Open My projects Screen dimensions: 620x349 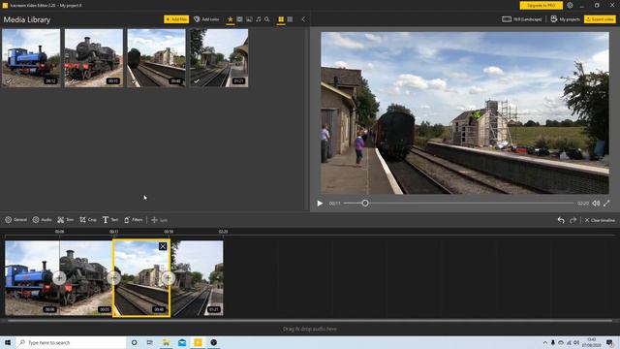pos(565,19)
